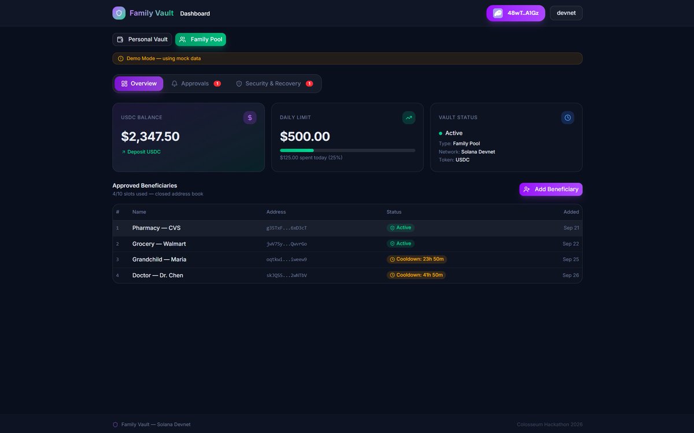Click the address g35TxF...6xD3cT
Screen dimensions: 694x433
click(286, 228)
